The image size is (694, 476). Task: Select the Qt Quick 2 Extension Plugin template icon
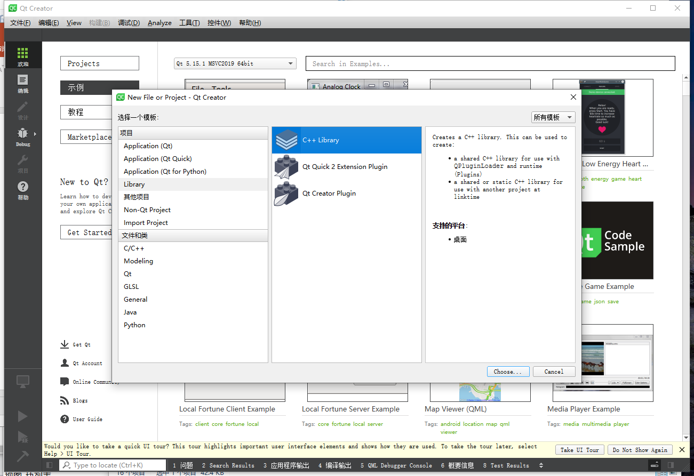tap(286, 166)
